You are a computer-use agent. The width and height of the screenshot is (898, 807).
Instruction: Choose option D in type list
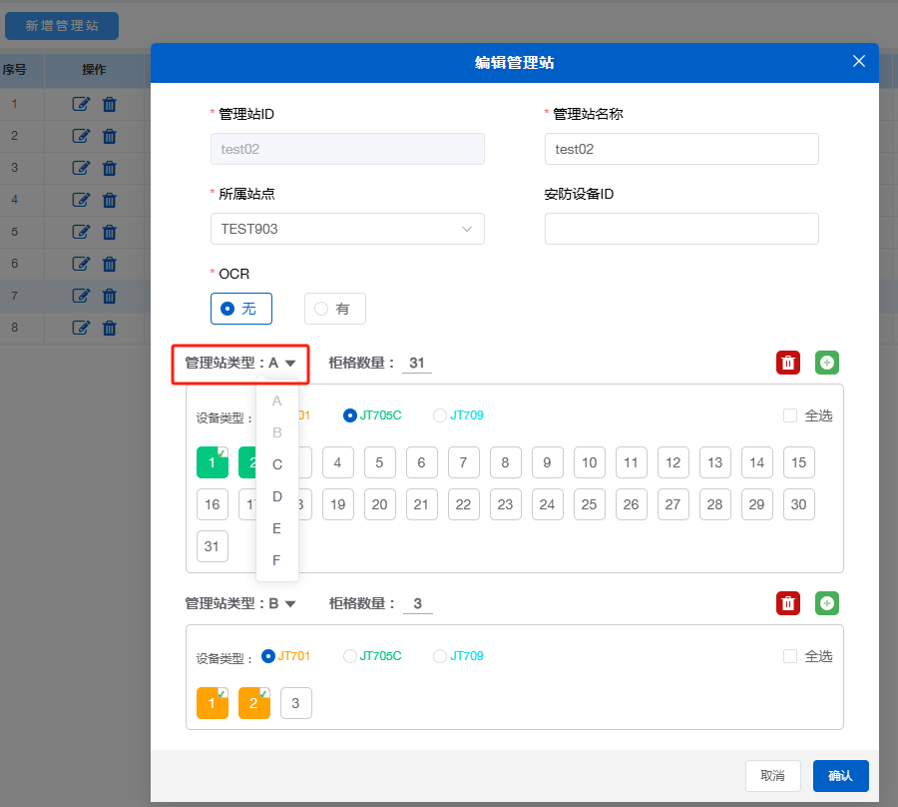point(277,496)
